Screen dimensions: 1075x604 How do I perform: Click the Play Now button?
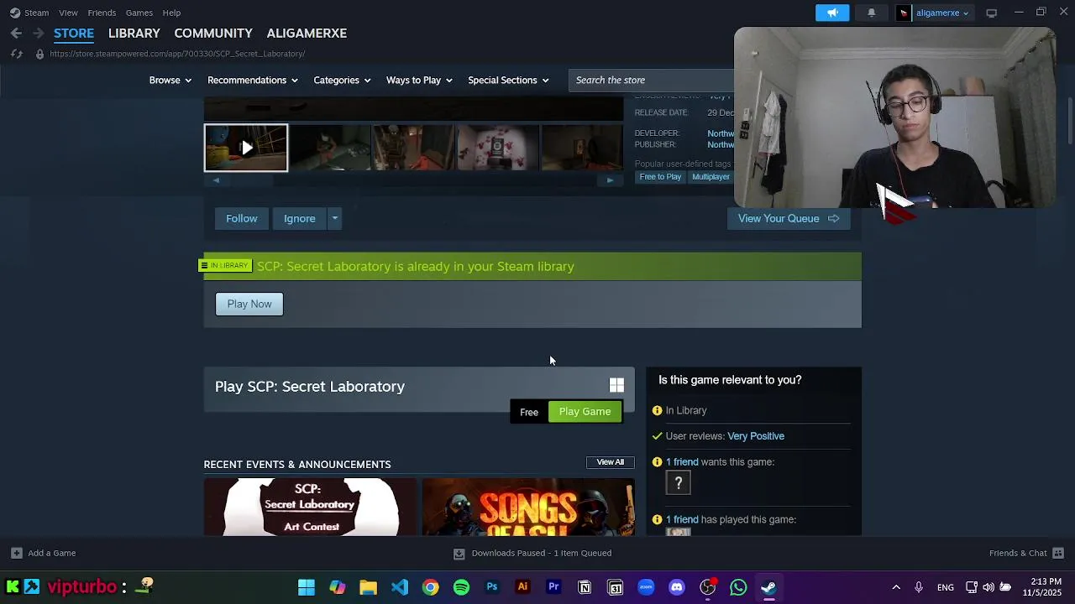249,304
